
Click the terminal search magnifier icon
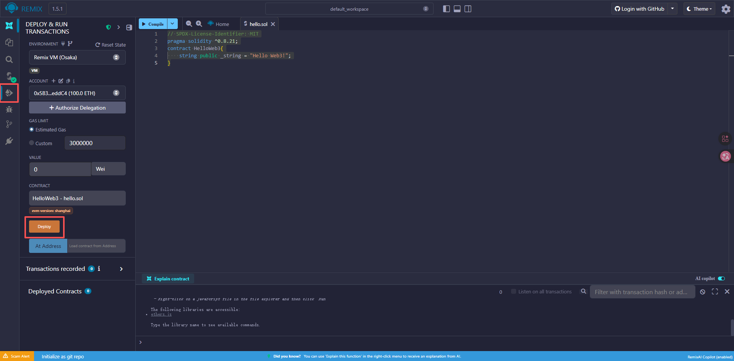(x=583, y=291)
